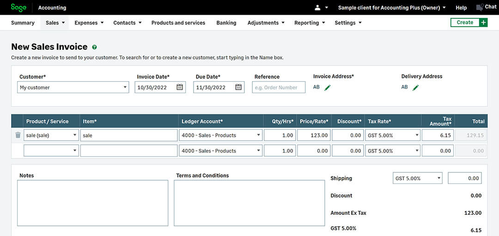Open the Chat speech bubble
Screen dimensions: 499x236
(x=480, y=8)
